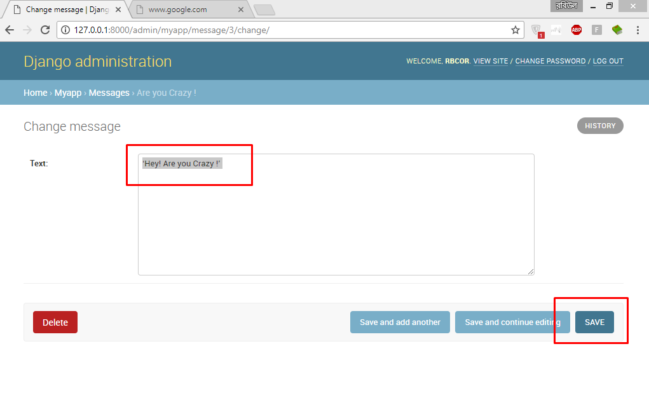Screen dimensions: 649x398
Task: Click the gray F extension icon
Action: (x=596, y=30)
